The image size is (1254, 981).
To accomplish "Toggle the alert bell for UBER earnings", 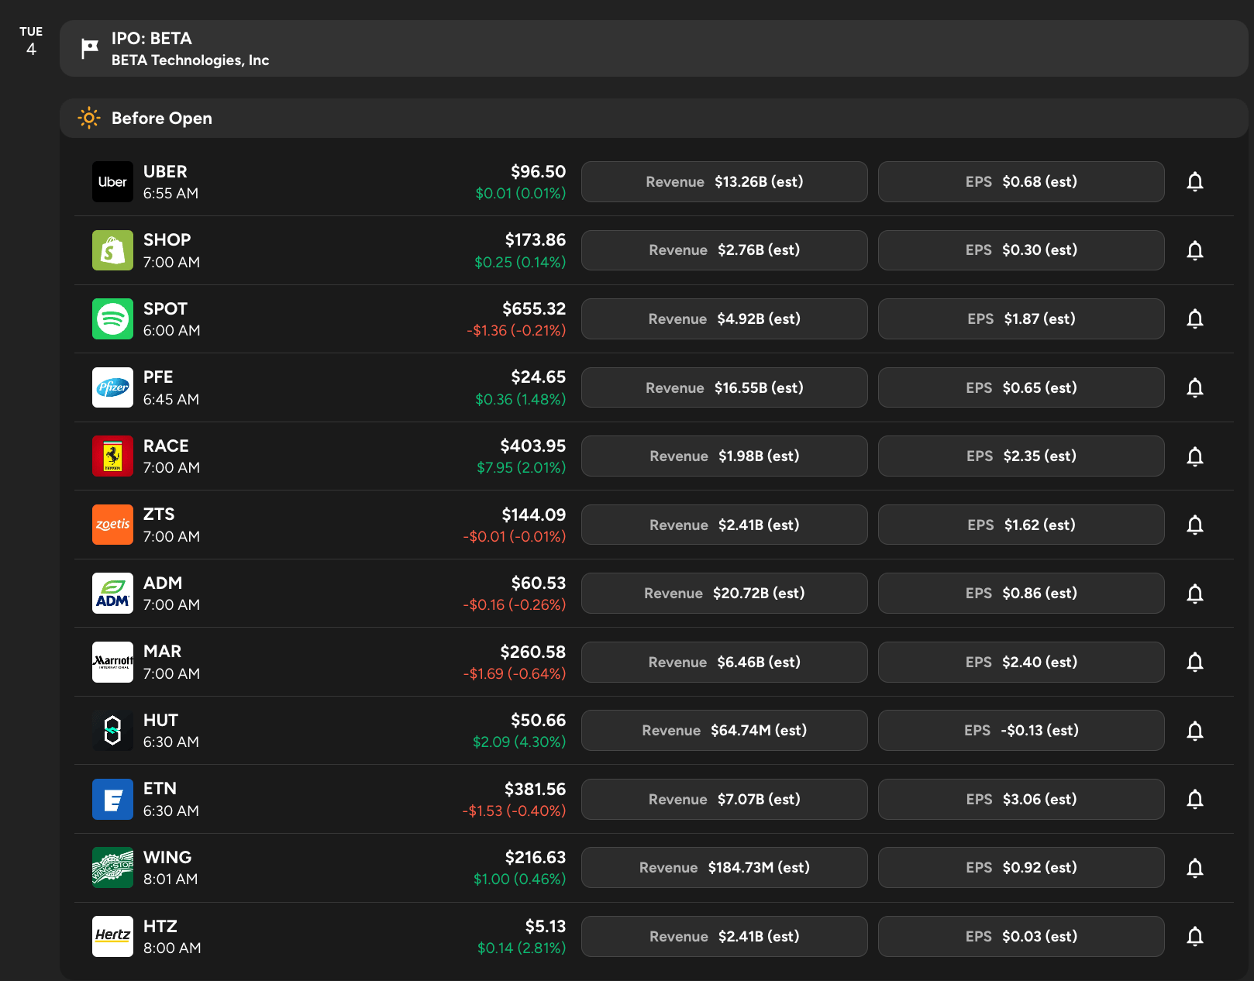I will pos(1194,182).
